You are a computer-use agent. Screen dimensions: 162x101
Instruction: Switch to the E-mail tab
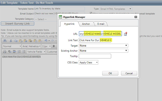(x=101, y=24)
